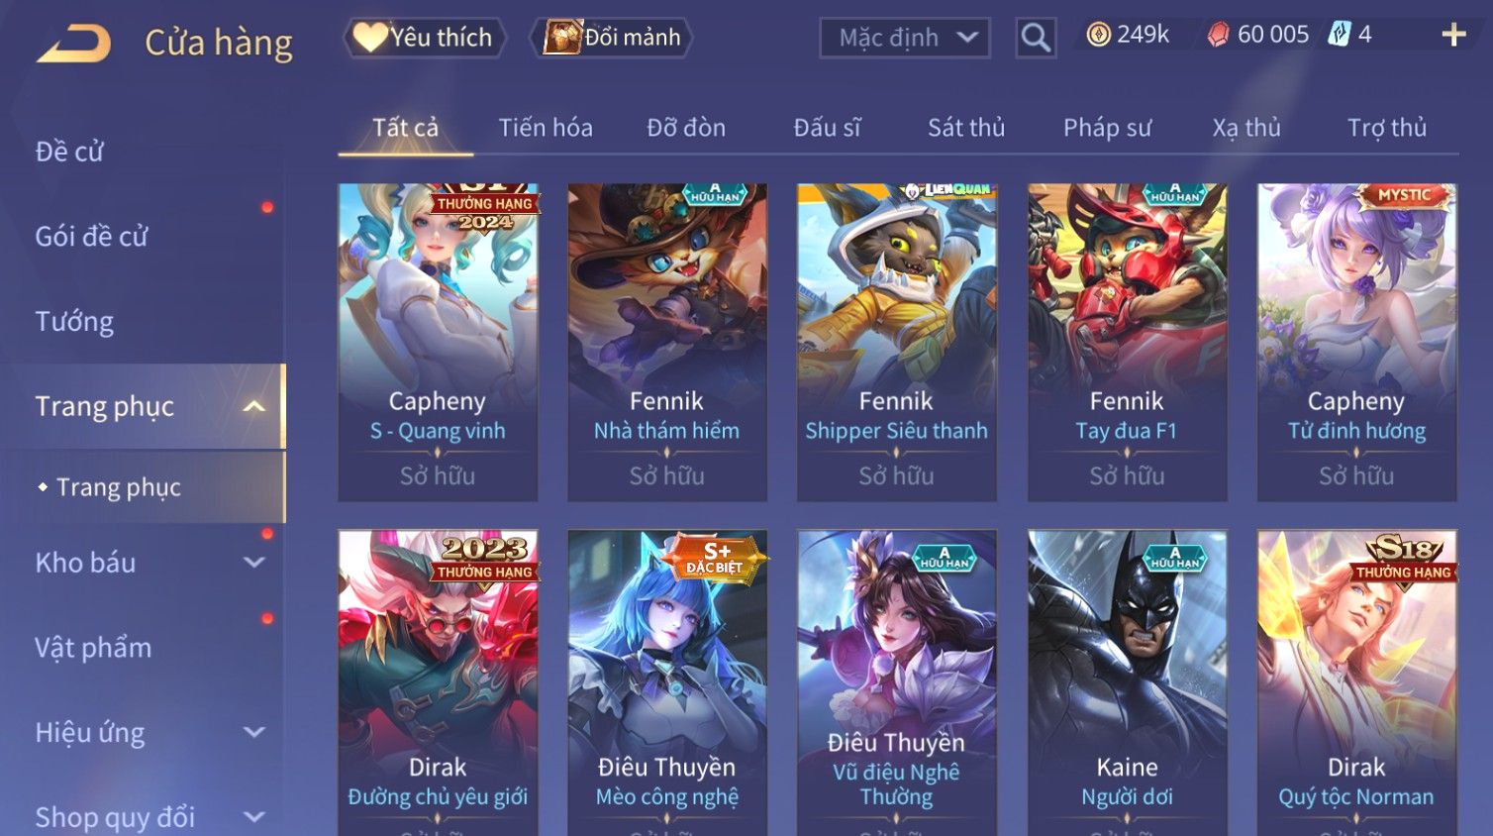The image size is (1493, 836).
Task: Open Tướng in the sidebar
Action: [x=74, y=322]
